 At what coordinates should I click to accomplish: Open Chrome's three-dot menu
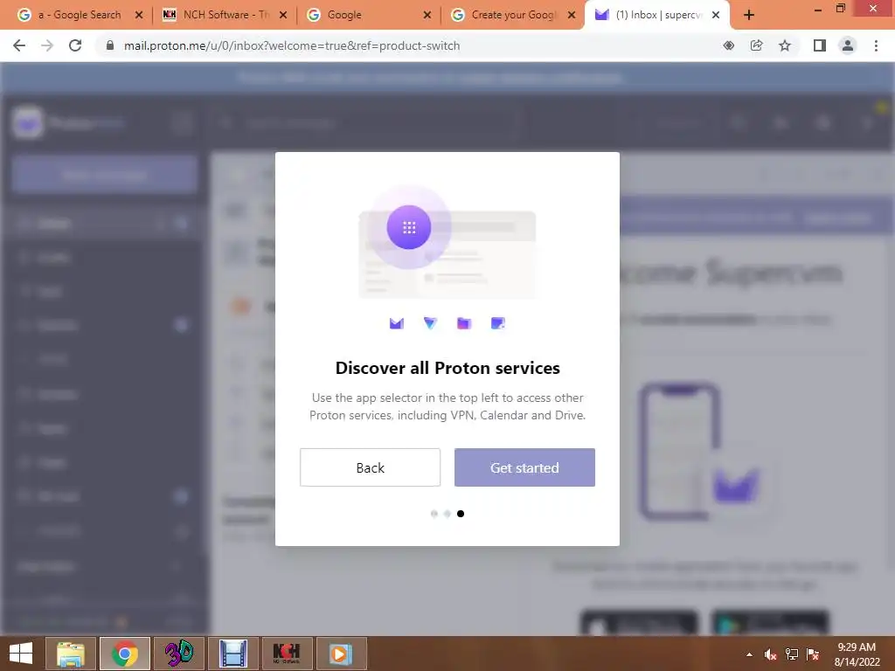876,45
